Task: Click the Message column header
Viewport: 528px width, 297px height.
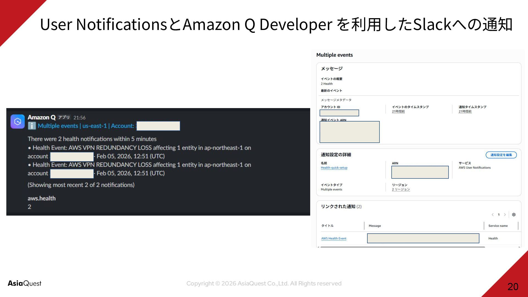Action: (375, 226)
